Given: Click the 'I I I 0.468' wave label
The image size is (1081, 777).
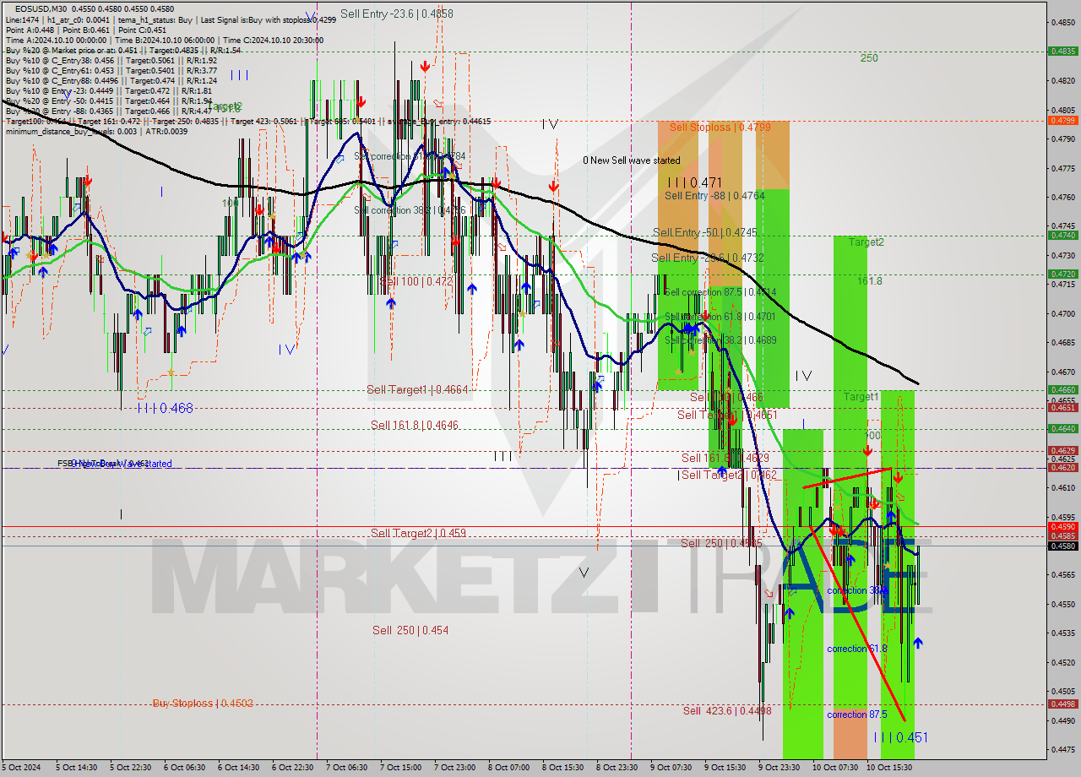Looking at the screenshot, I should (165, 408).
